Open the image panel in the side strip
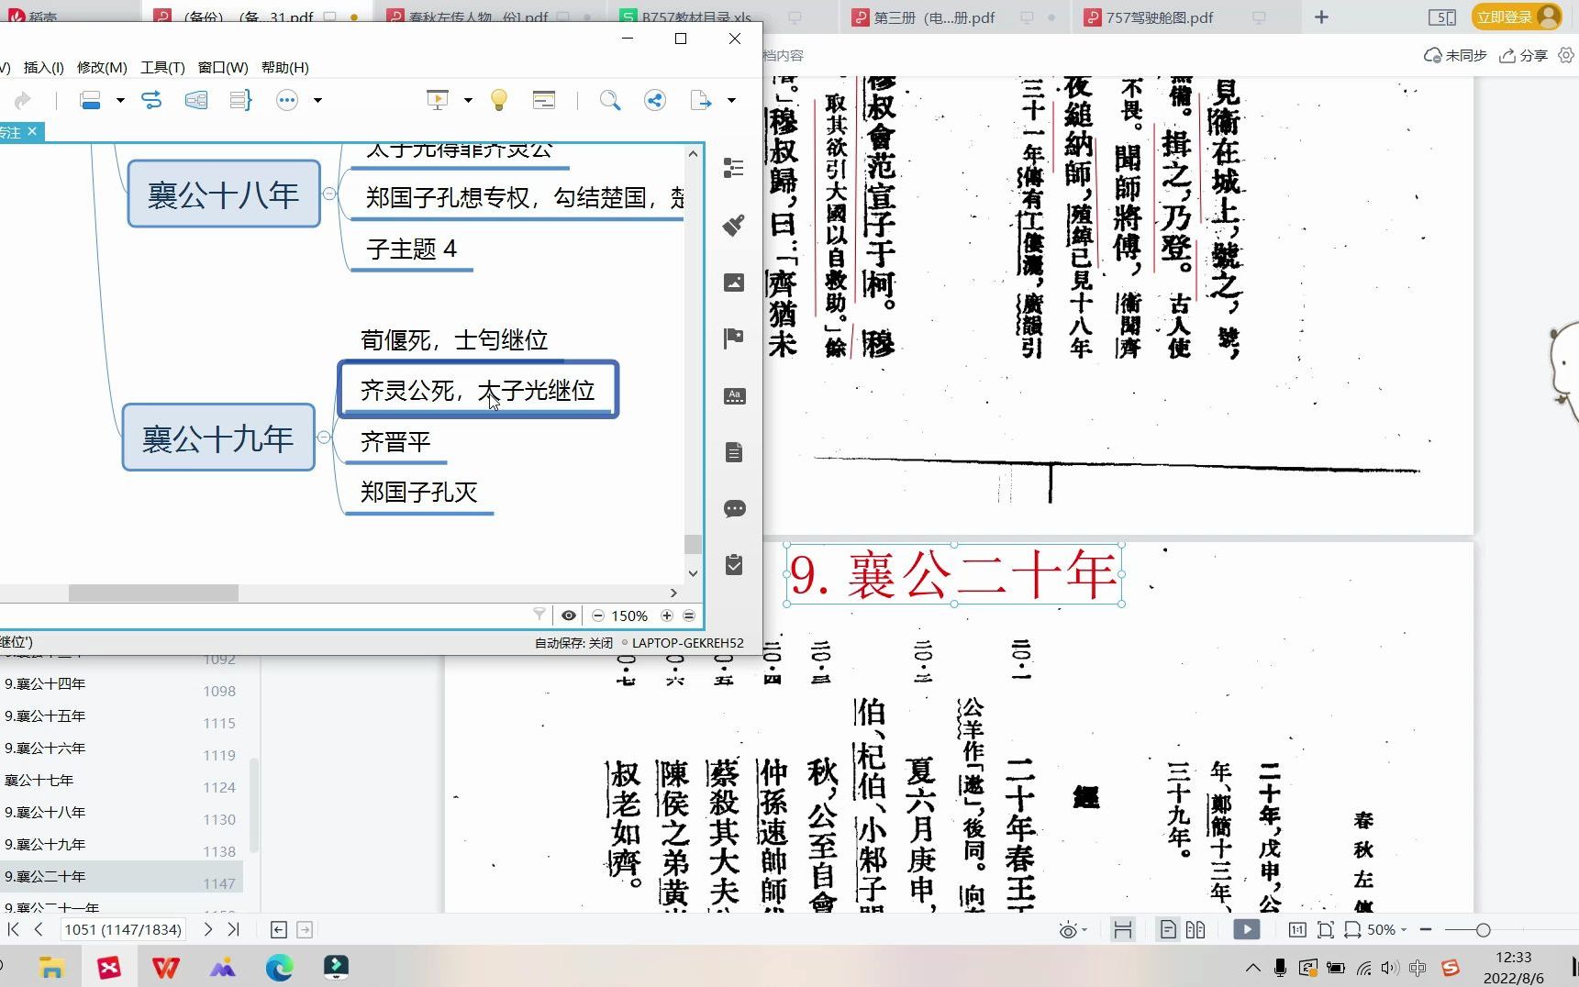Viewport: 1579px width, 987px height. [734, 283]
